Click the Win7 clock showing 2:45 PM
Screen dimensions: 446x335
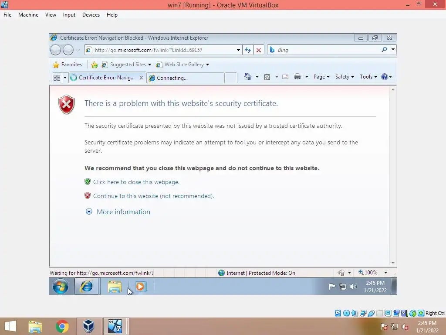(375, 287)
